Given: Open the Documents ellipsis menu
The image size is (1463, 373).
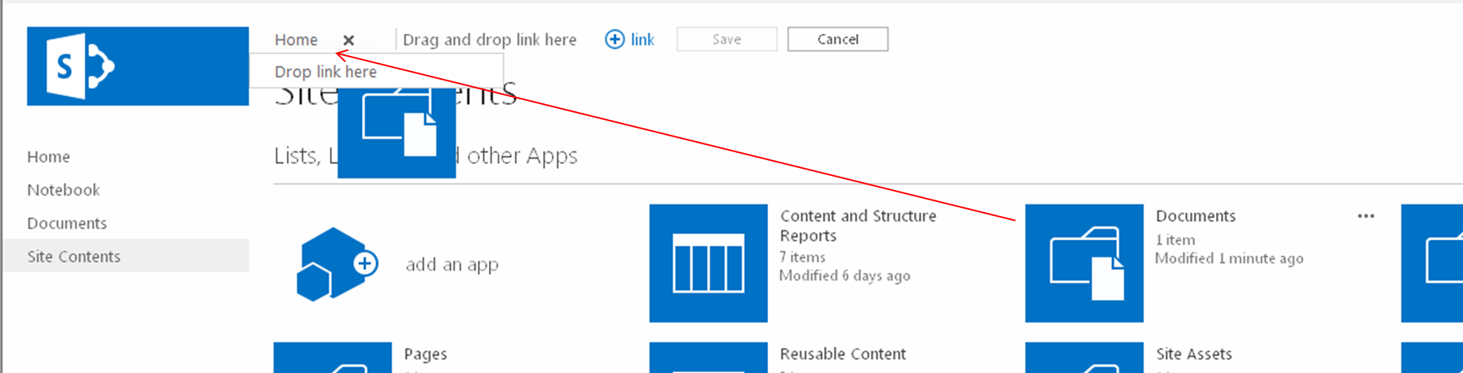Looking at the screenshot, I should pos(1366,216).
